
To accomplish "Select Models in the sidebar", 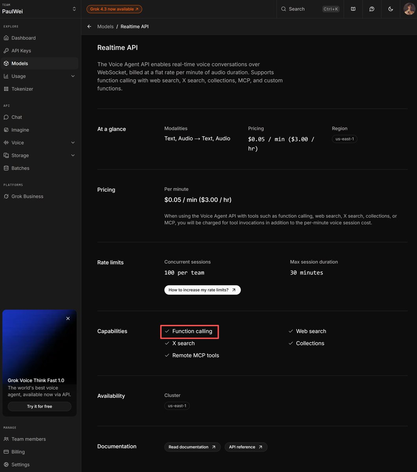I will tap(39, 63).
